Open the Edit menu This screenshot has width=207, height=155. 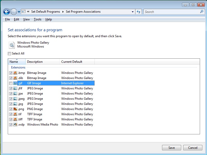[17, 19]
